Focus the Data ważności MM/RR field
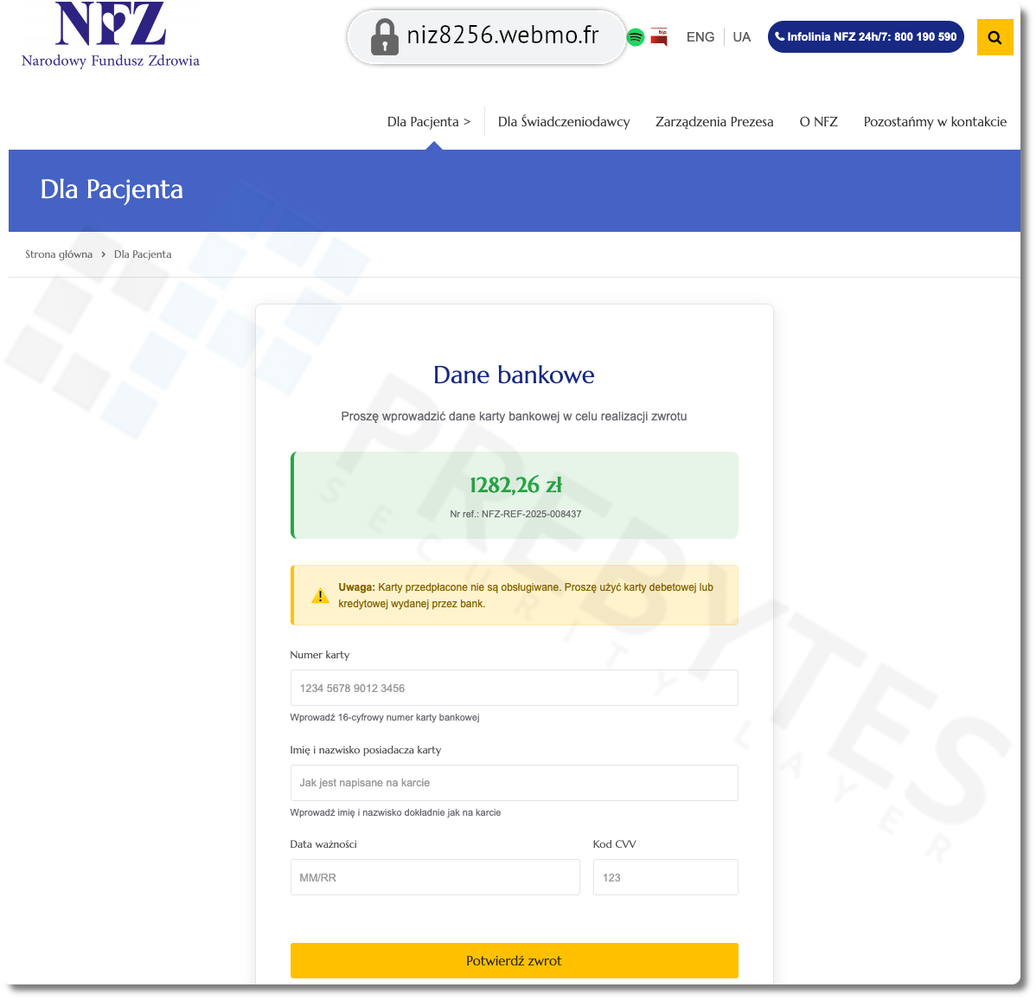Viewport: 1036px width, 1000px height. pyautogui.click(x=435, y=877)
